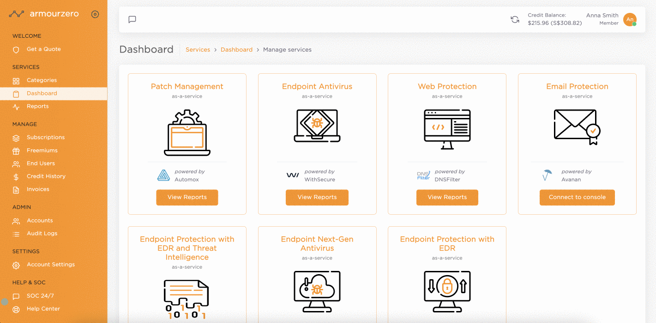Click the SOC 24/7 chat icon

coord(16,296)
